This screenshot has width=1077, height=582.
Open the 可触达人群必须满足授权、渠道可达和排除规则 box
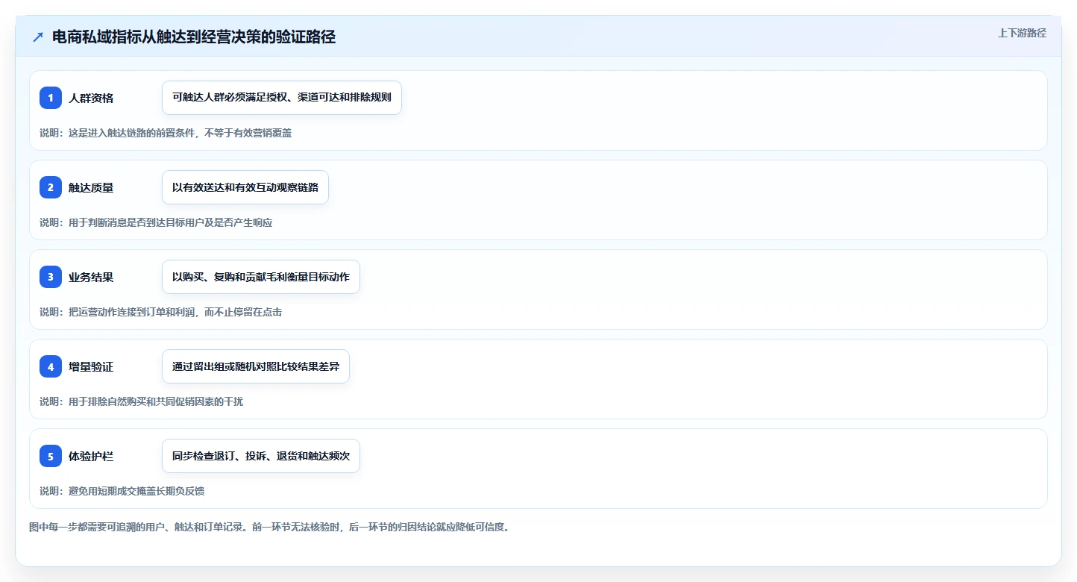point(282,98)
